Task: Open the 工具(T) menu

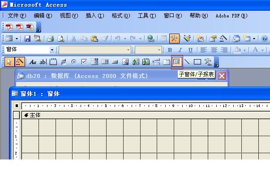Action: [x=147, y=16]
